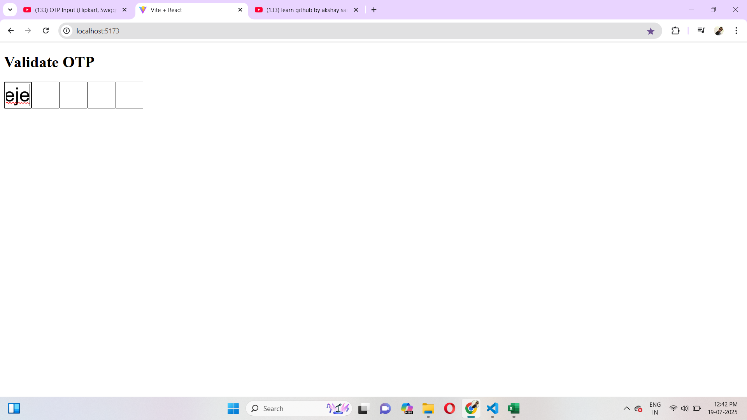The width and height of the screenshot is (747, 420).
Task: Show hidden system tray icons
Action: (626, 408)
